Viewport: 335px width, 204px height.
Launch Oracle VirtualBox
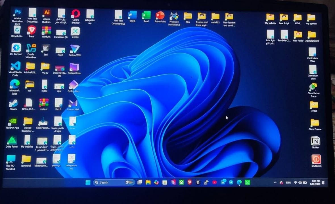[31, 51]
